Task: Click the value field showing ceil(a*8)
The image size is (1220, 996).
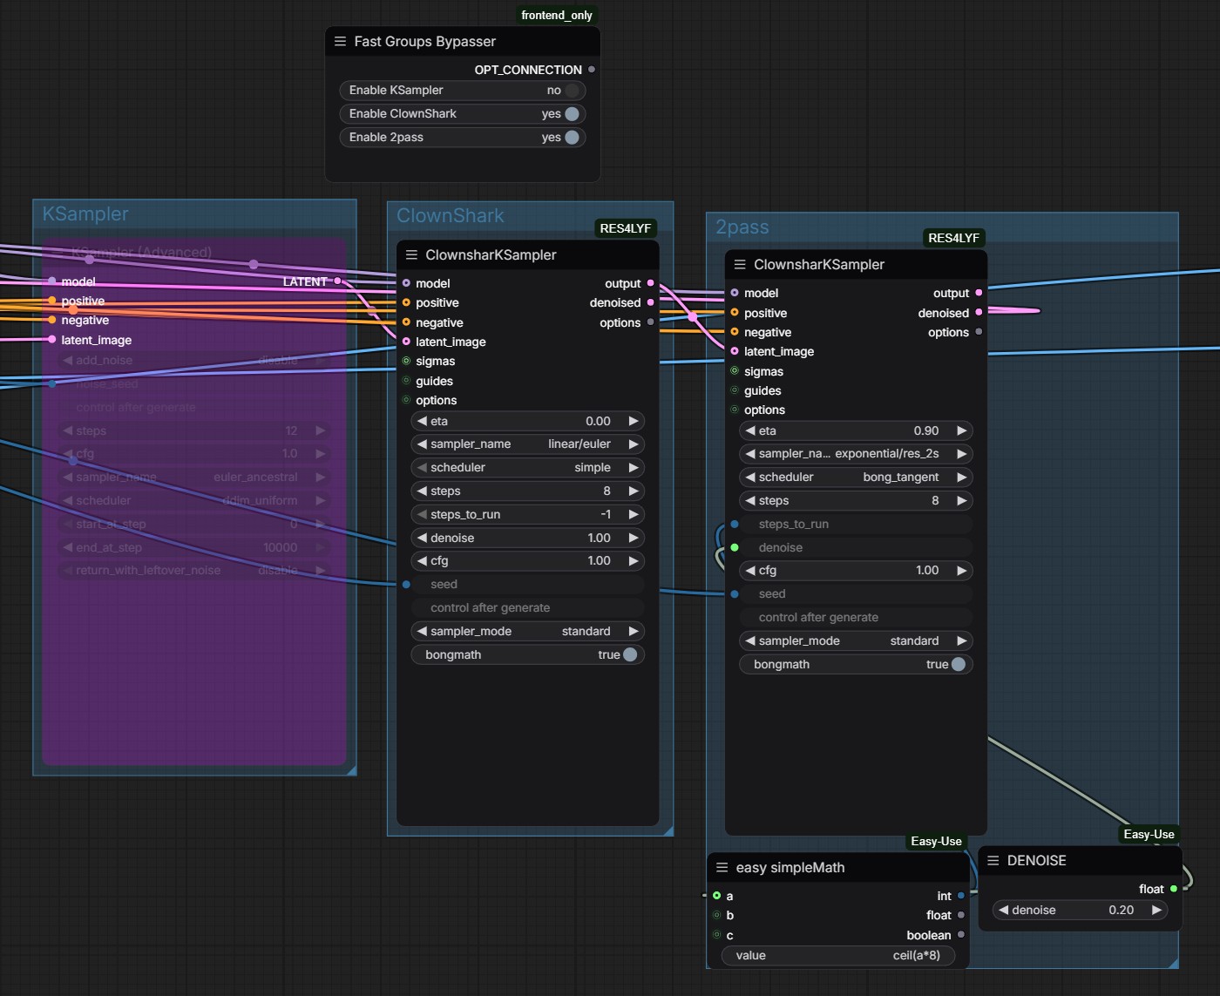Action: pos(838,956)
